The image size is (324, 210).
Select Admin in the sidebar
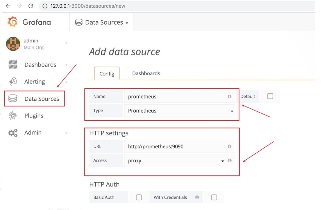point(33,133)
